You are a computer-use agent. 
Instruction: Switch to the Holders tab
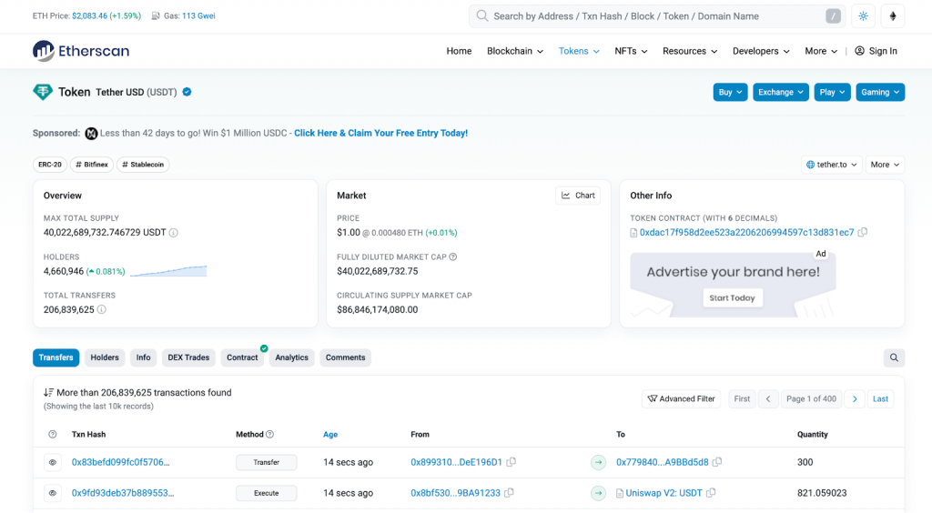(x=105, y=357)
